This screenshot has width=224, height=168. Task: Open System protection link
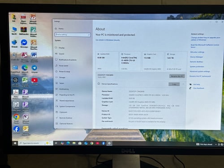point(197,67)
